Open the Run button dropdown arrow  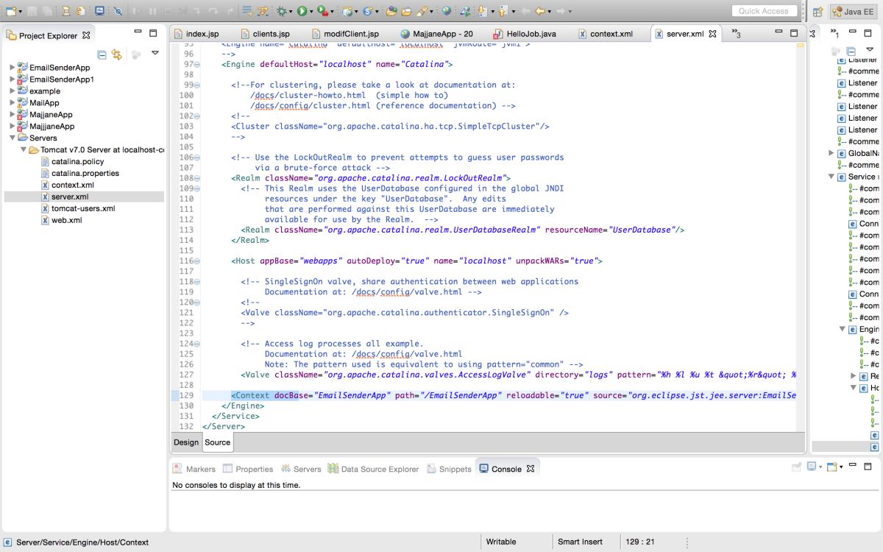tap(311, 12)
